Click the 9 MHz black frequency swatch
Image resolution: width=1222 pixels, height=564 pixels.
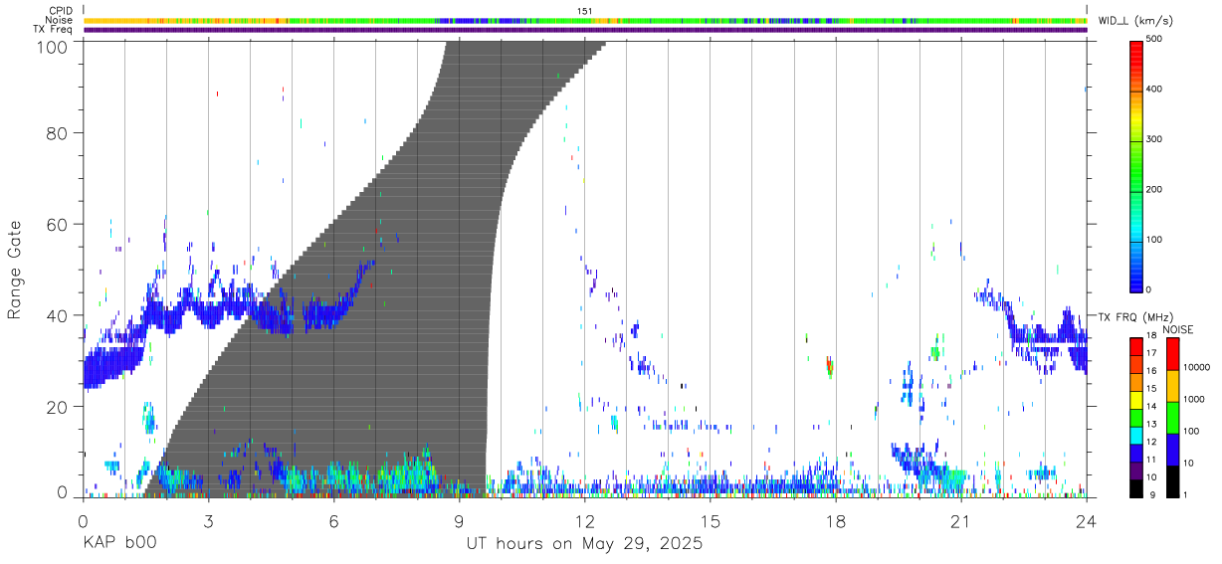(1135, 488)
